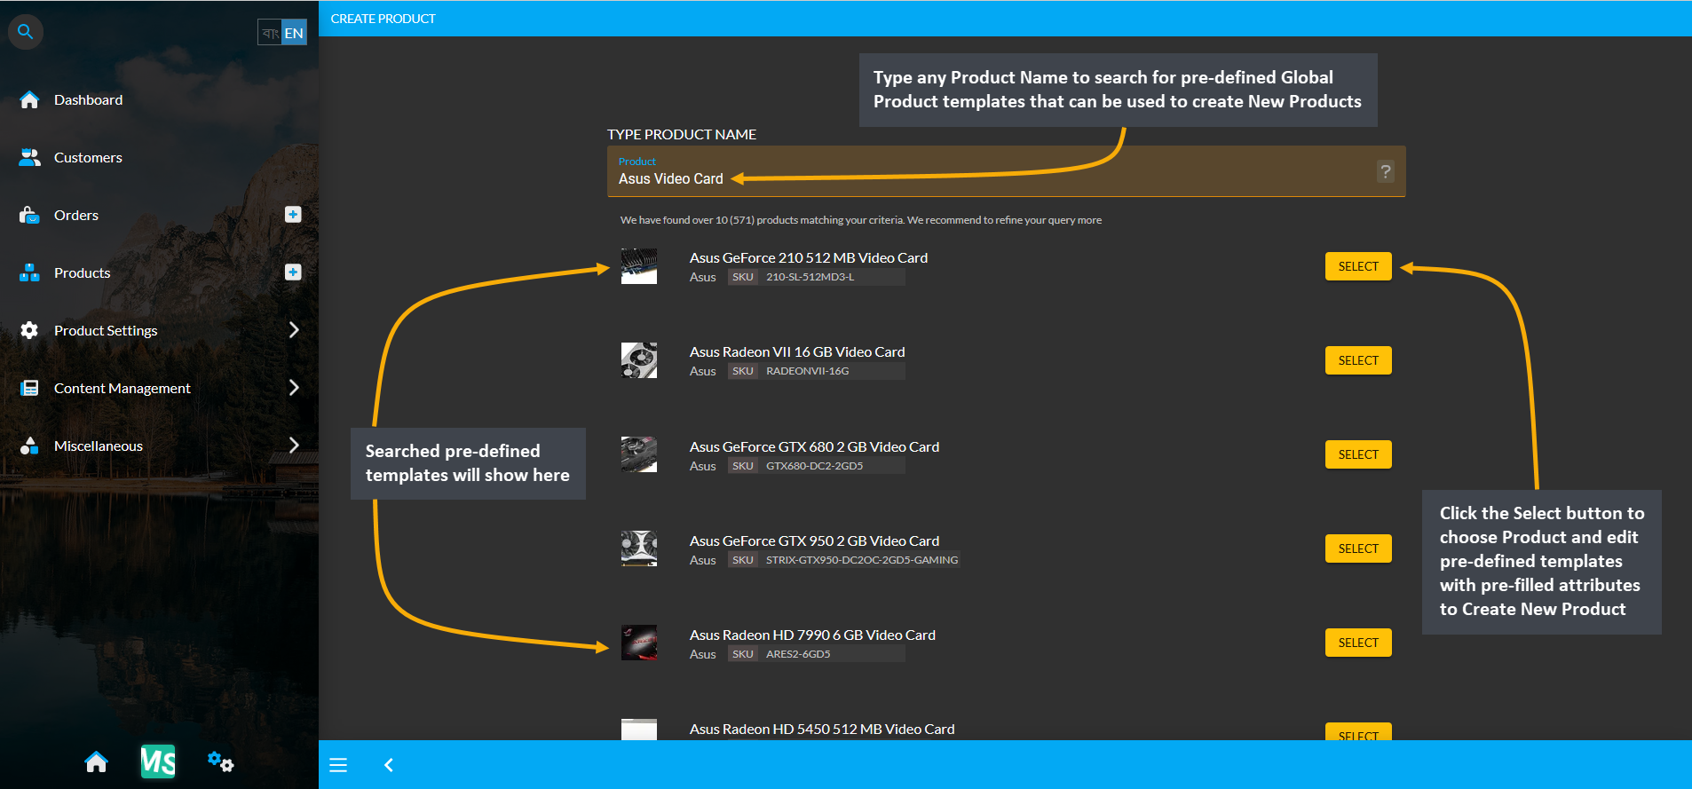Viewport: 1692px width, 789px height.
Task: Add new product with plus icon
Action: pos(293,272)
